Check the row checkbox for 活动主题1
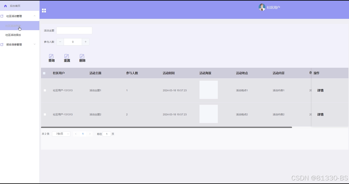The width and height of the screenshot is (349, 184). tap(45, 90)
